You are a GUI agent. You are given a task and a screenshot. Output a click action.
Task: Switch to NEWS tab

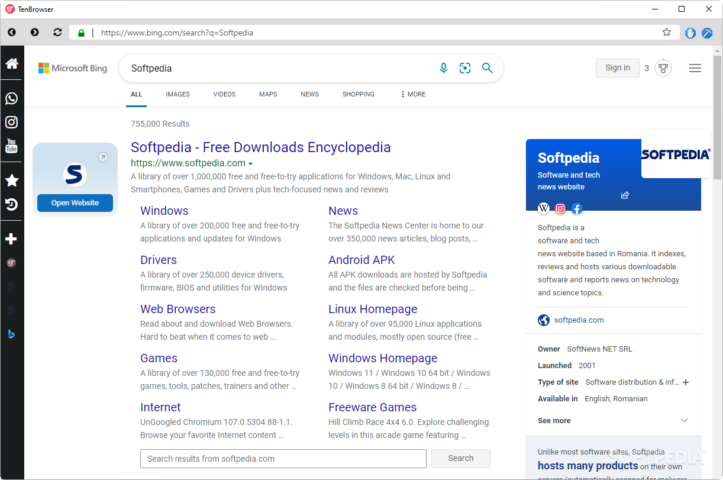[x=309, y=94]
